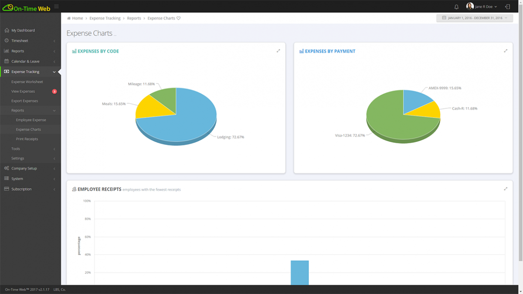
Task: Click the On-Time Web logo
Action: click(x=26, y=7)
